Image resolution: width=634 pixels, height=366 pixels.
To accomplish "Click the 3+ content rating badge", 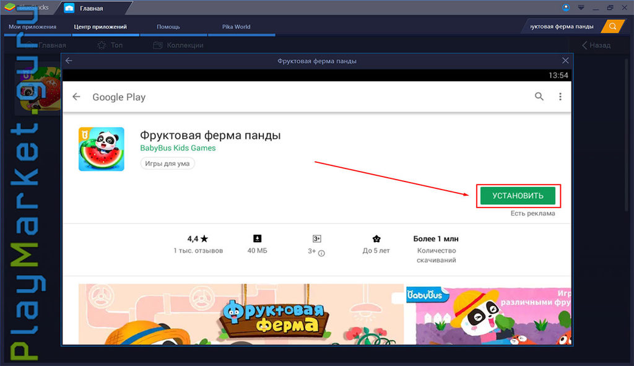I will [x=316, y=238].
